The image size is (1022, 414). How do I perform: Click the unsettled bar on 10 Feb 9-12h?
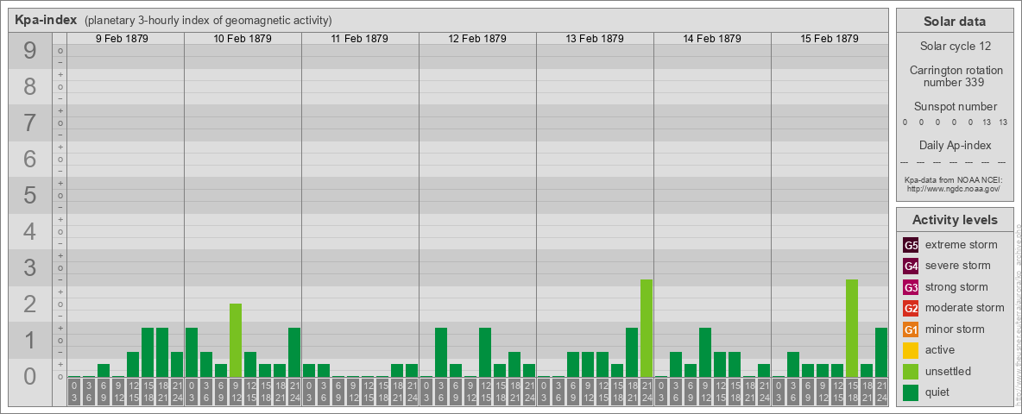click(236, 341)
